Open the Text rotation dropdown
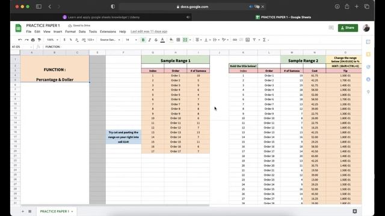The image size is (385, 216). pos(225,40)
